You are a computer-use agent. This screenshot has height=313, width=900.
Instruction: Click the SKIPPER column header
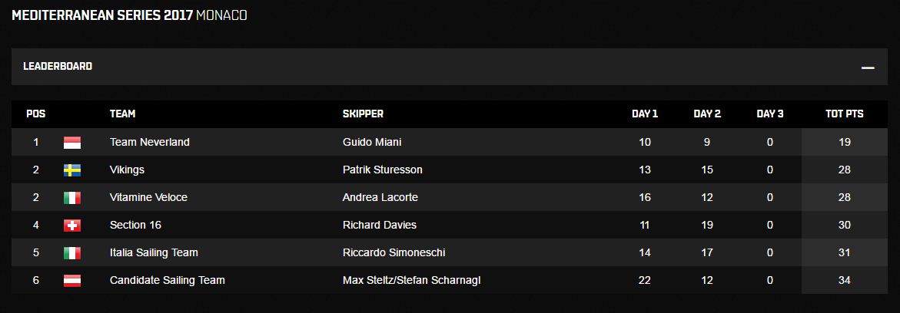click(x=363, y=114)
